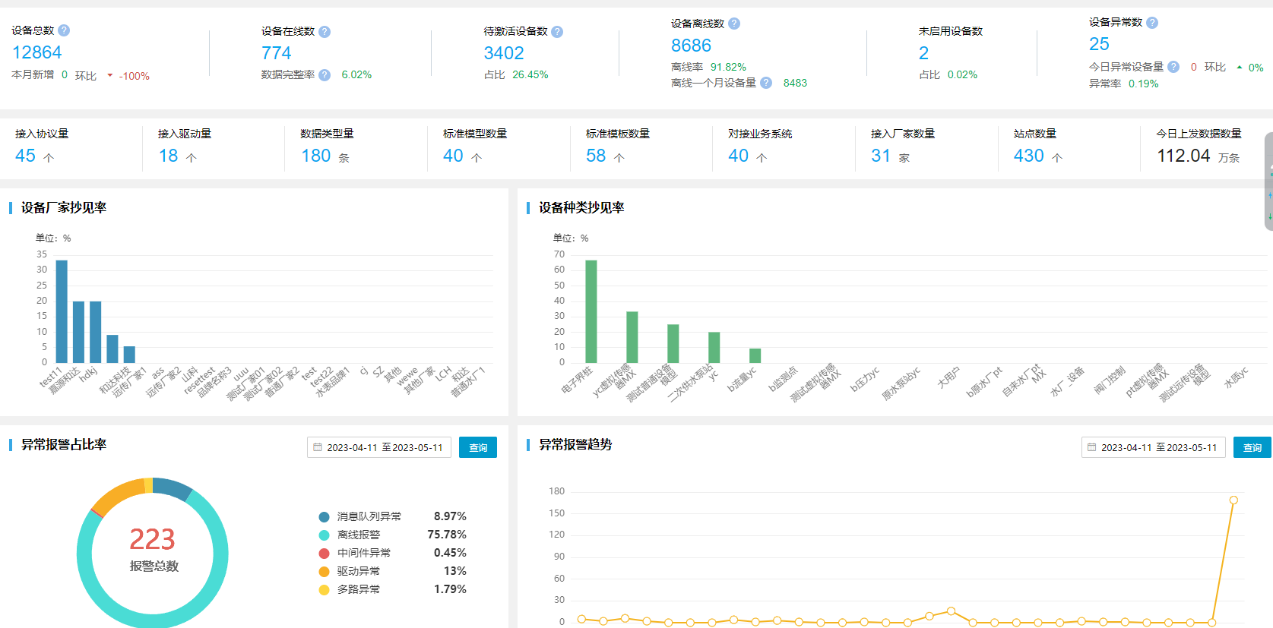This screenshot has height=628, width=1273.
Task: Click help icon beside 离线一个月设备量
Action: pos(766,83)
